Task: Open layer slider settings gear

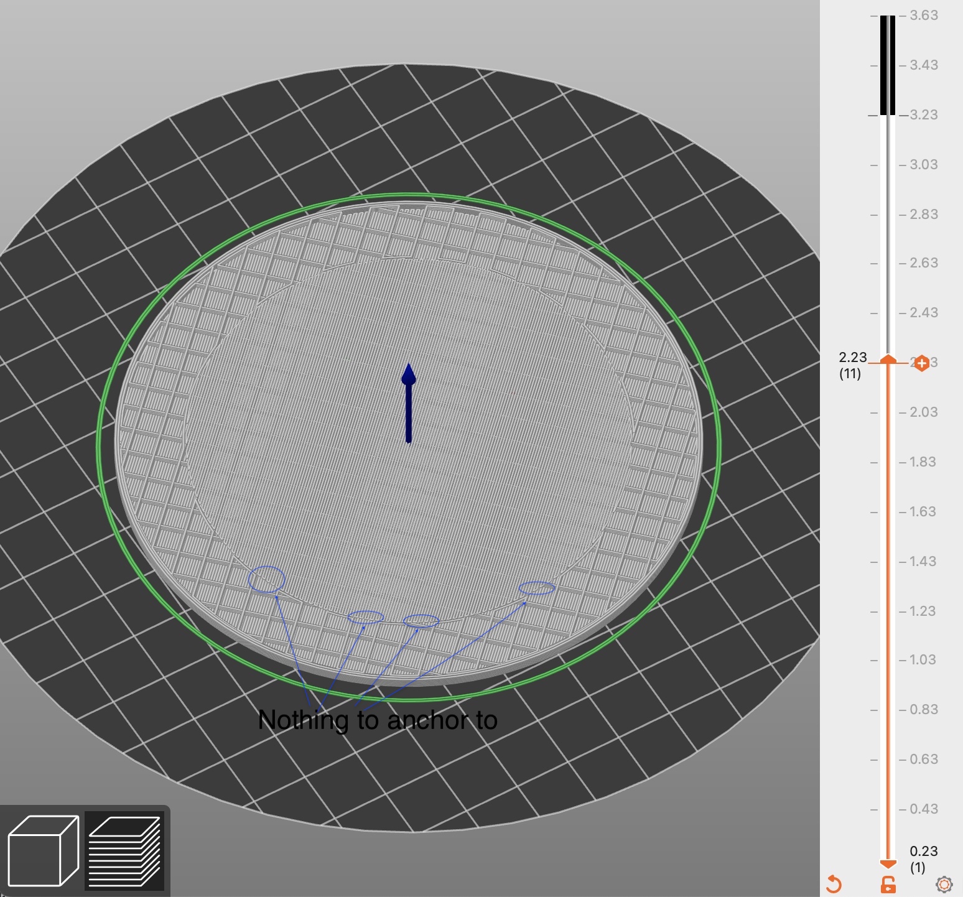Action: [x=944, y=884]
